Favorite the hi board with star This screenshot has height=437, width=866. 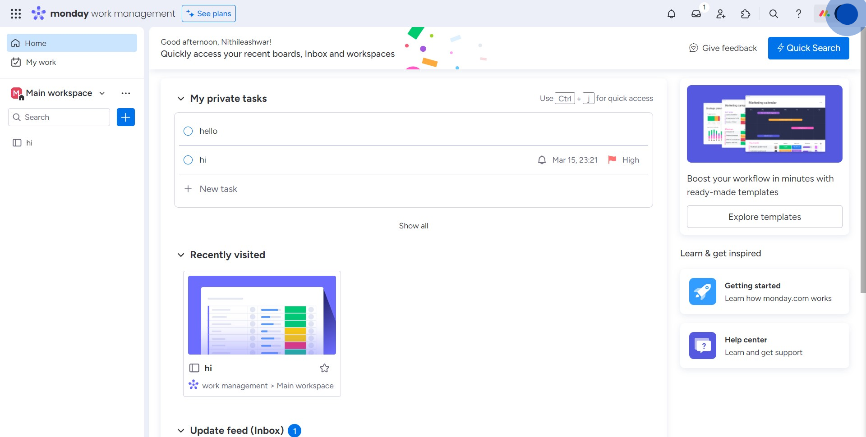pos(324,368)
